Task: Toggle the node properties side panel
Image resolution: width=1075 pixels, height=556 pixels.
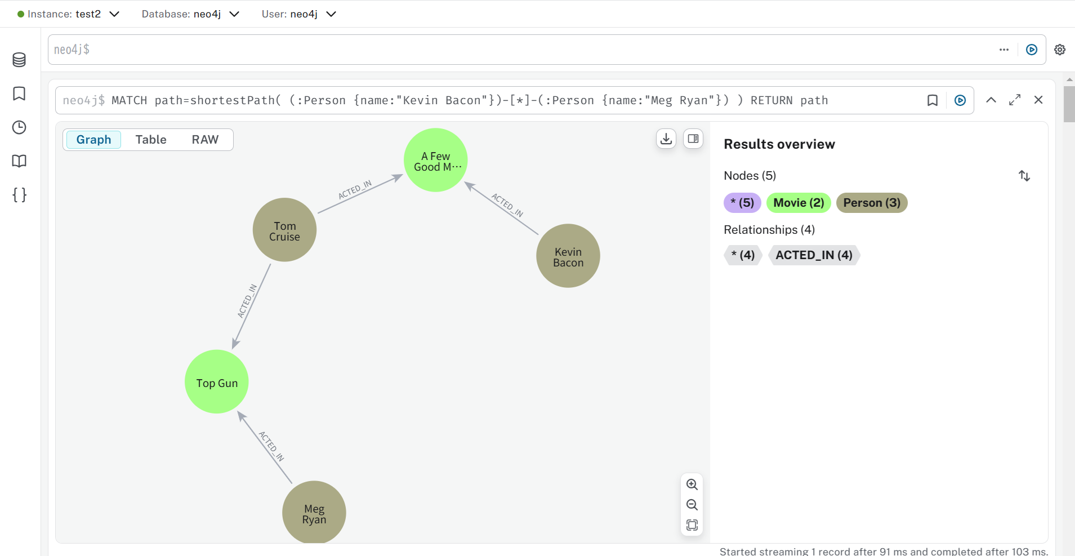Action: coord(693,138)
